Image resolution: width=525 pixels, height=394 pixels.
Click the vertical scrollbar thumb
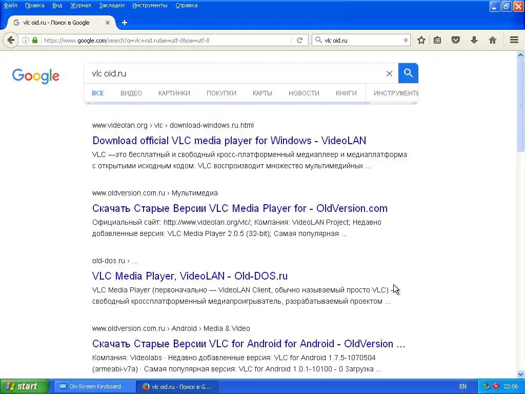point(520,105)
